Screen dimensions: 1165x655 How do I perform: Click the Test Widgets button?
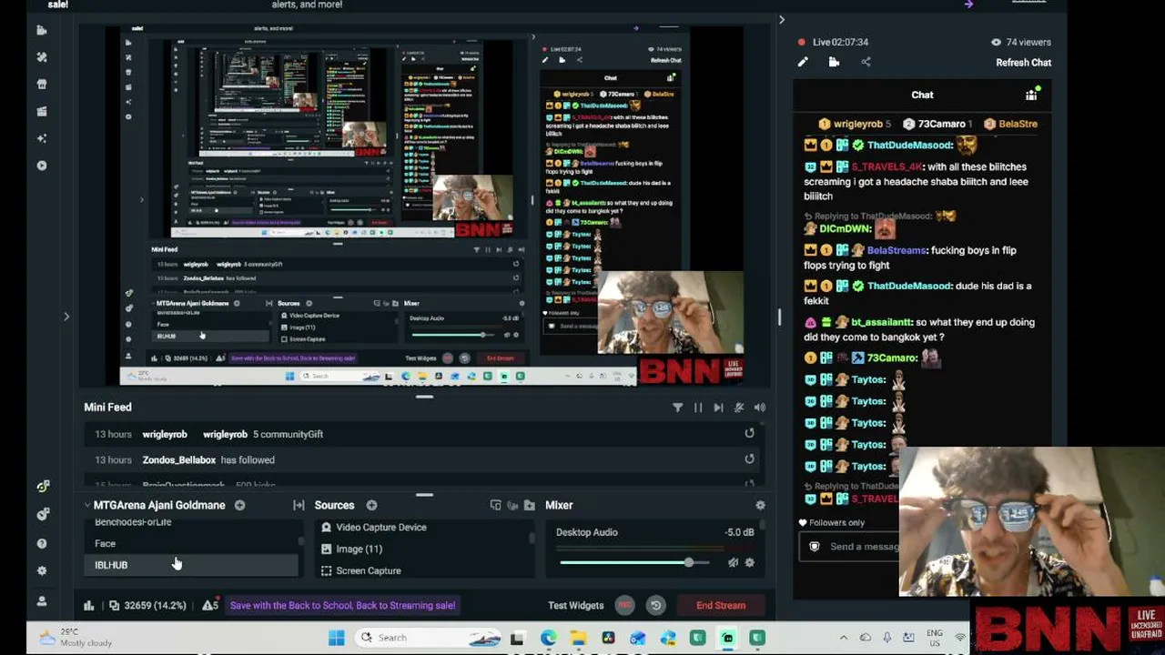[575, 605]
